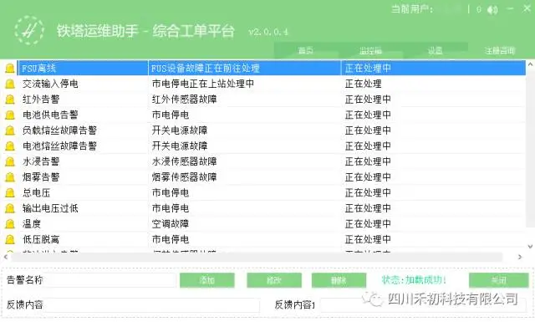Select the FSU离线 row name

tap(38, 69)
